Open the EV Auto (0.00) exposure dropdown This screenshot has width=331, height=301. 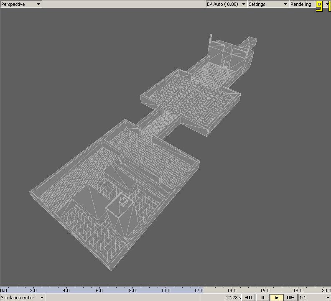click(x=226, y=4)
